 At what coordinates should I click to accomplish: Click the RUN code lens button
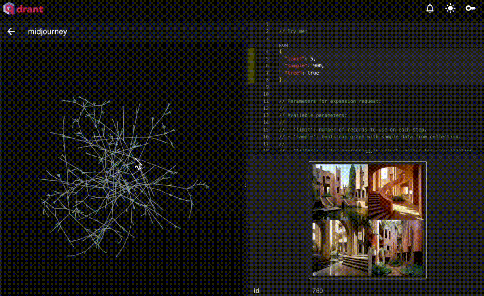[283, 45]
